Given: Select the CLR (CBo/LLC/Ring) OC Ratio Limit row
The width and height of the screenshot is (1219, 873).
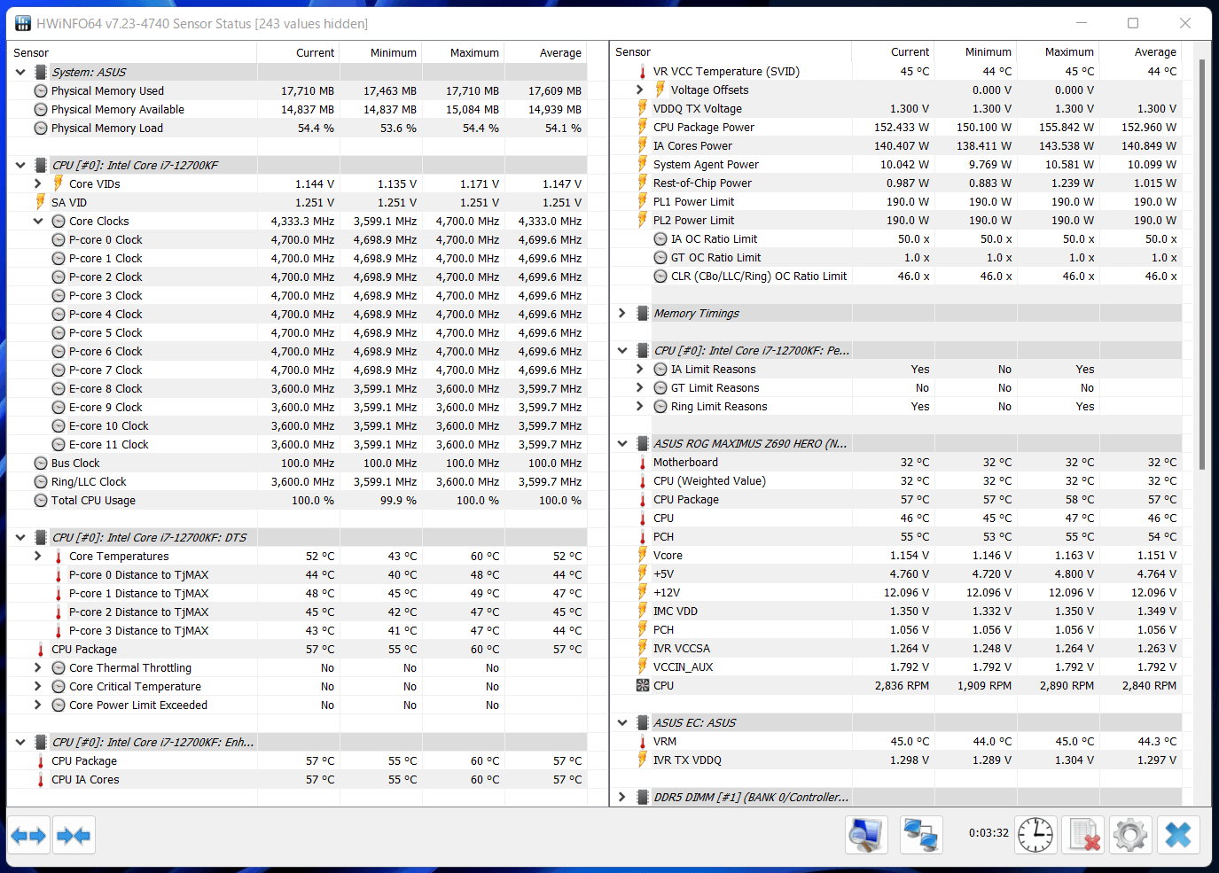Looking at the screenshot, I should (896, 277).
